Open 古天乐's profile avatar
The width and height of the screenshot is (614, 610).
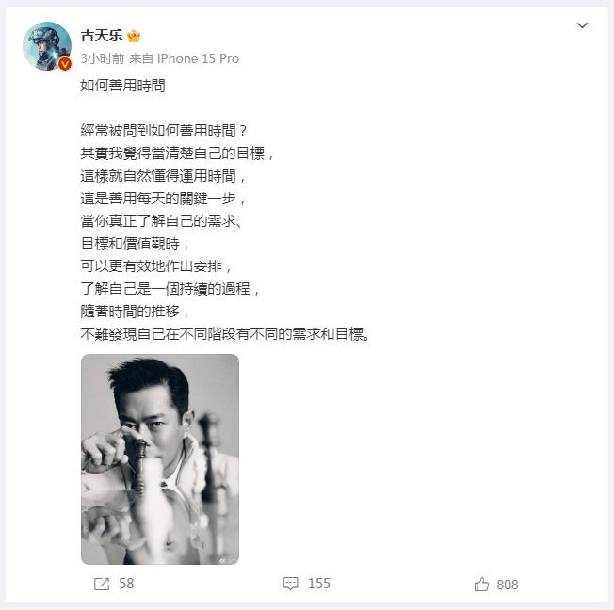point(47,46)
